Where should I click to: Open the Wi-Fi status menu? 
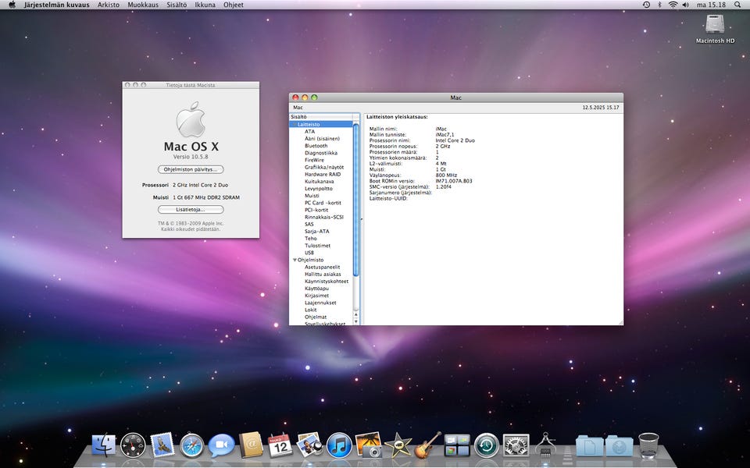tap(673, 5)
